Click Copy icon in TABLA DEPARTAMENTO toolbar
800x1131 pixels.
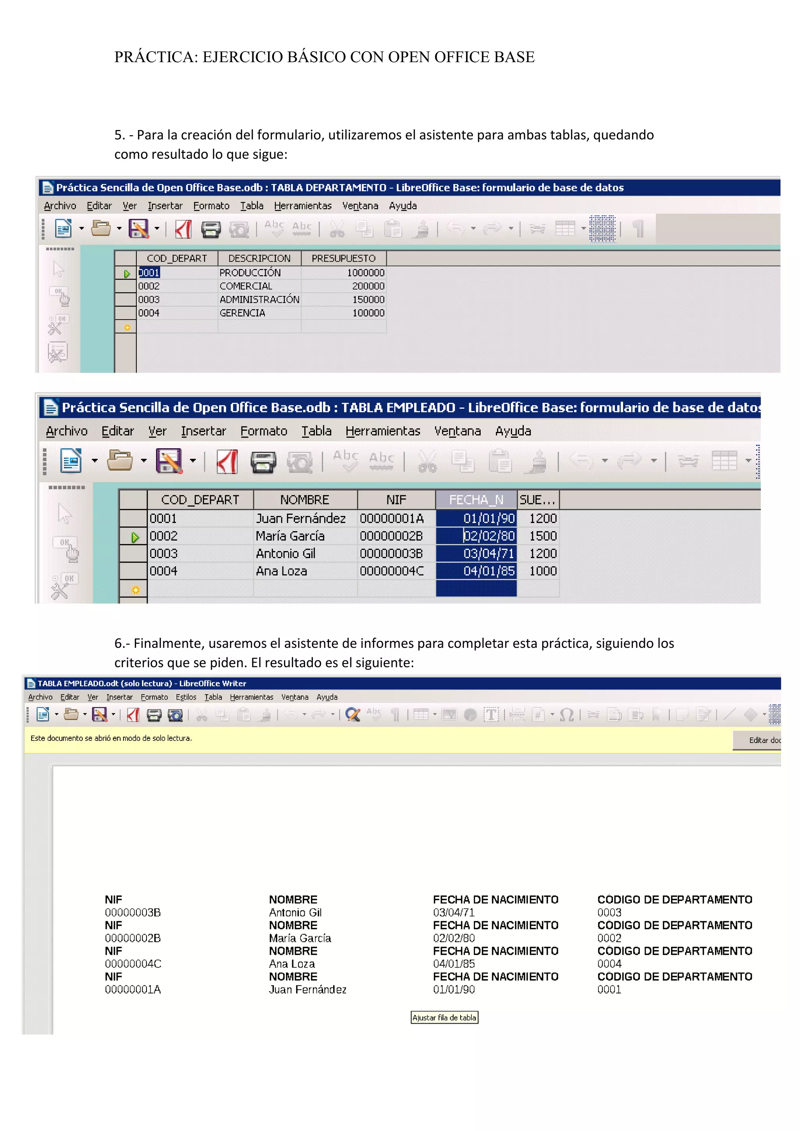(365, 229)
